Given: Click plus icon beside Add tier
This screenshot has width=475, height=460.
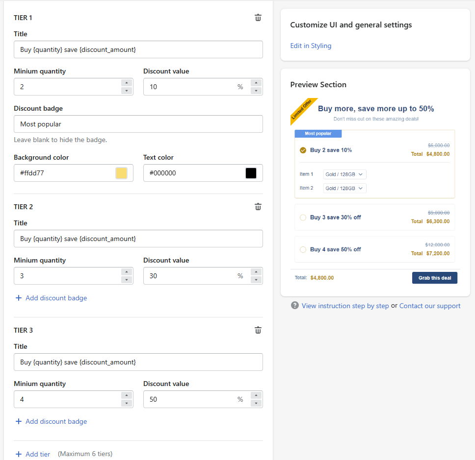Looking at the screenshot, I should pyautogui.click(x=19, y=454).
